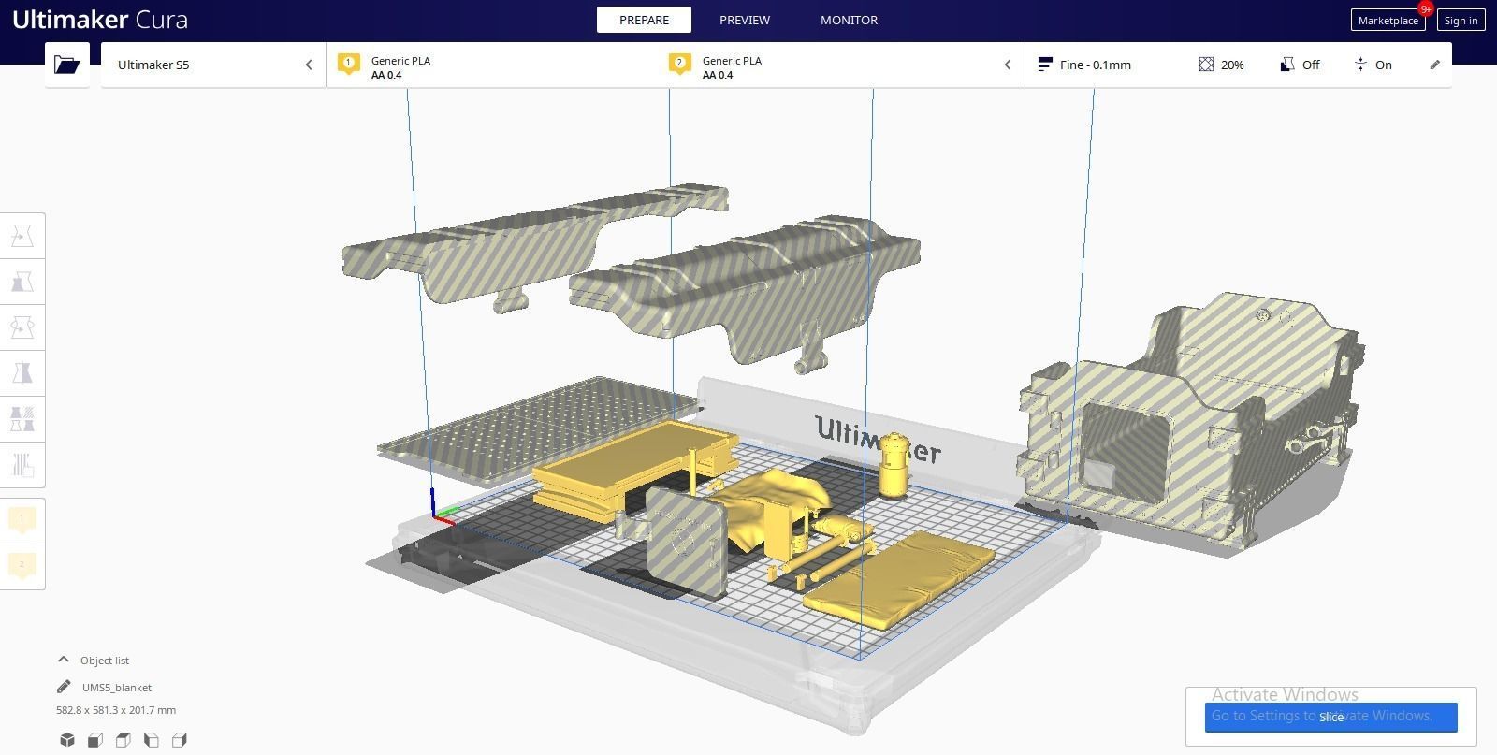The height and width of the screenshot is (755, 1497).
Task: Click the edit pencil in print settings bar
Action: (1435, 65)
